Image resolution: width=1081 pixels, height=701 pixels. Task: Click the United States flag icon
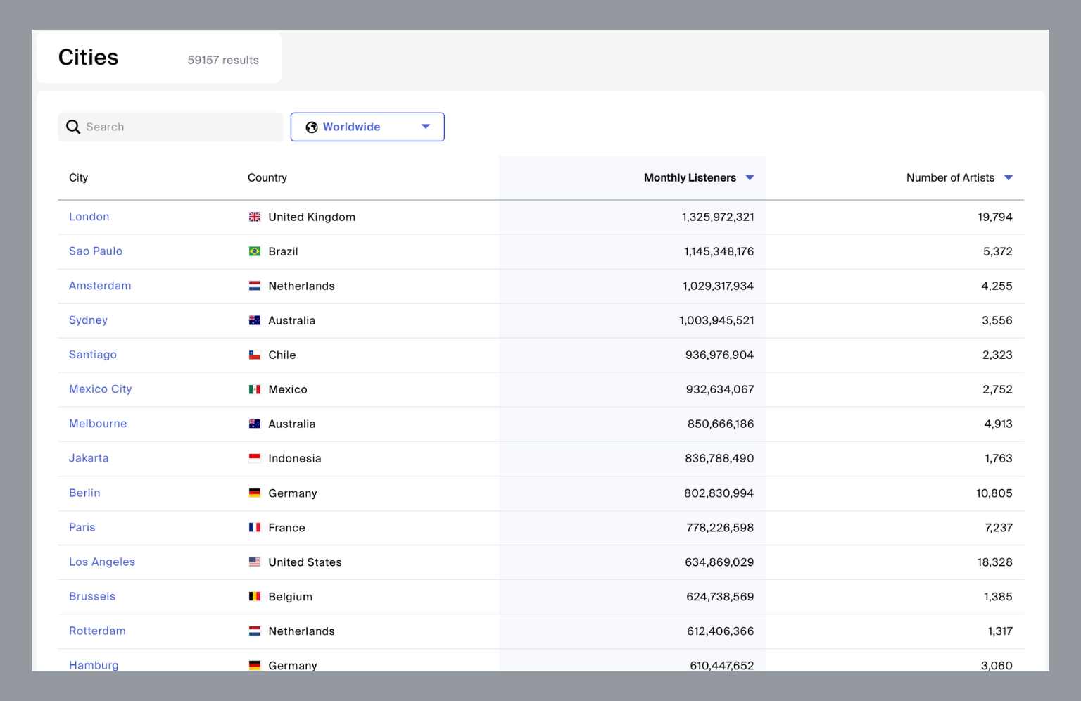tap(255, 562)
